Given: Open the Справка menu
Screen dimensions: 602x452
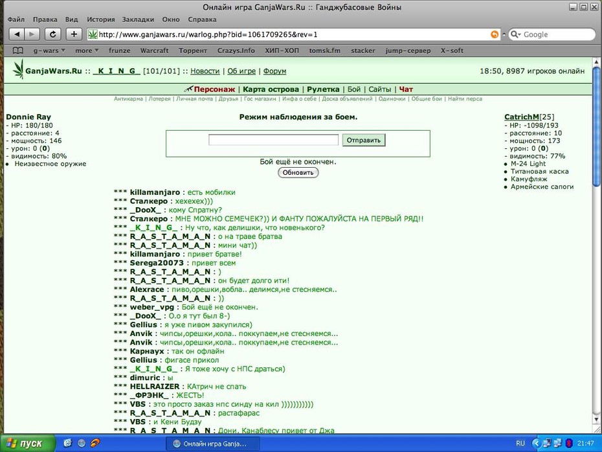Looking at the screenshot, I should coord(202,19).
